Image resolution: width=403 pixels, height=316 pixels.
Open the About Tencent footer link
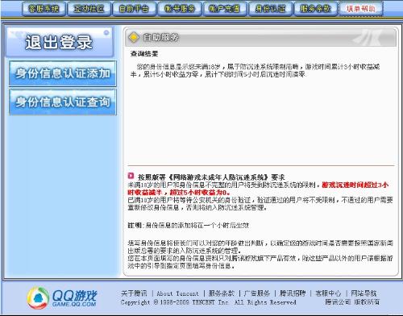pos(177,293)
